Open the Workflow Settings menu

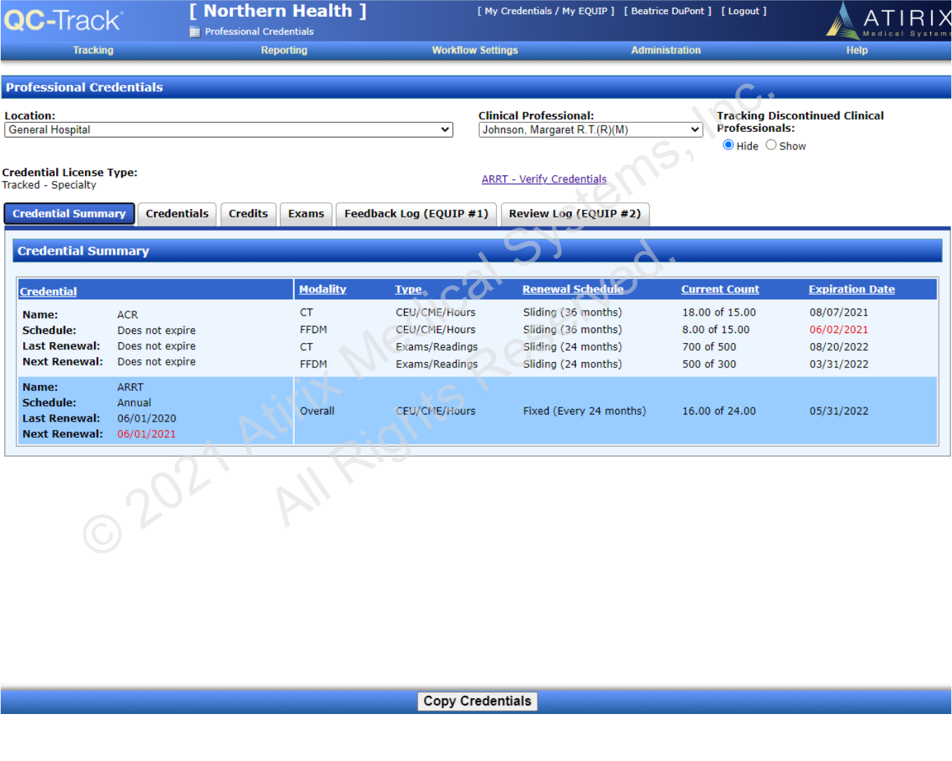pyautogui.click(x=475, y=50)
